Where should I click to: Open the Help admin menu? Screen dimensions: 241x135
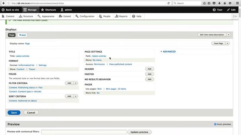[x=137, y=16]
